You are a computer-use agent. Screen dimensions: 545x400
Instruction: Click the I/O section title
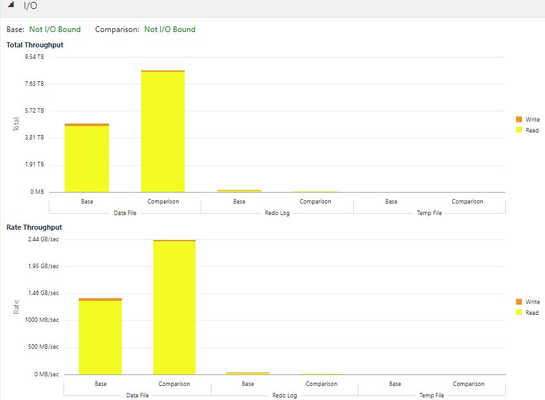[x=30, y=6]
